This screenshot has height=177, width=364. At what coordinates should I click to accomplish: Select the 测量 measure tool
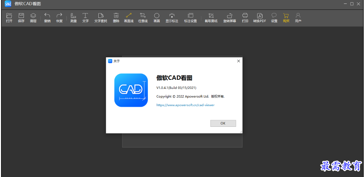coord(73,18)
